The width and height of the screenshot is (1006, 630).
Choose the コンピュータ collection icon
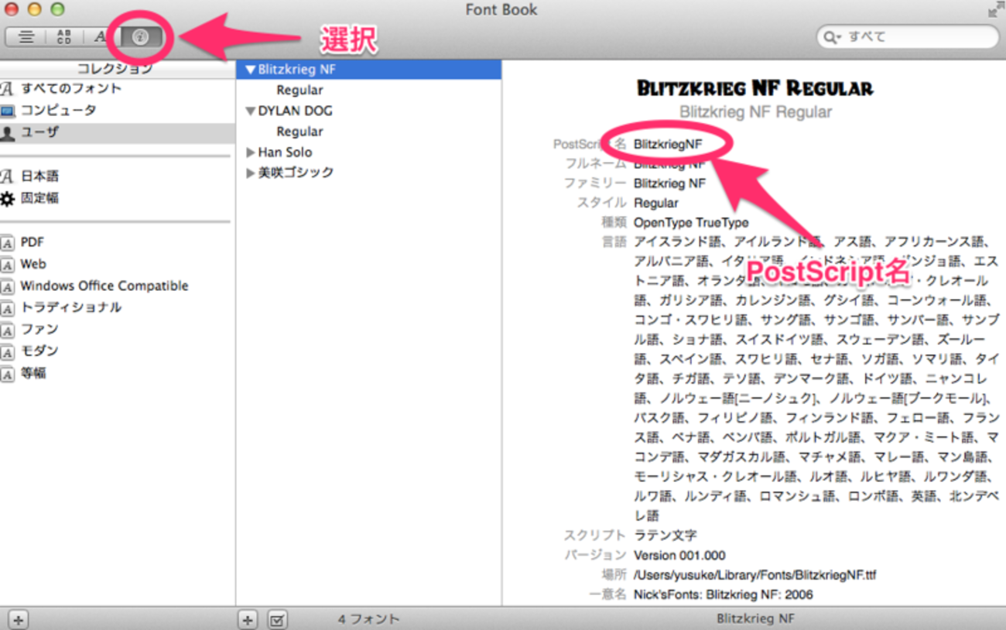click(x=8, y=111)
